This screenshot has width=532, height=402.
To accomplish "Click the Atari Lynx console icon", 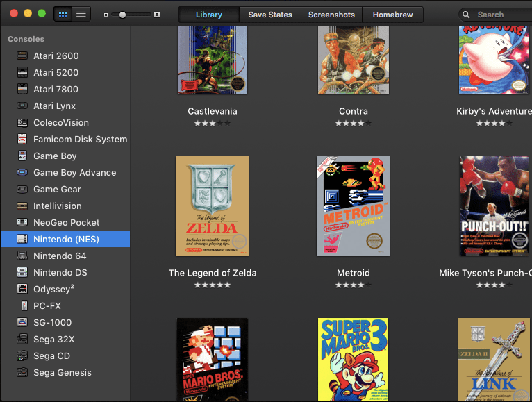I will tap(22, 106).
